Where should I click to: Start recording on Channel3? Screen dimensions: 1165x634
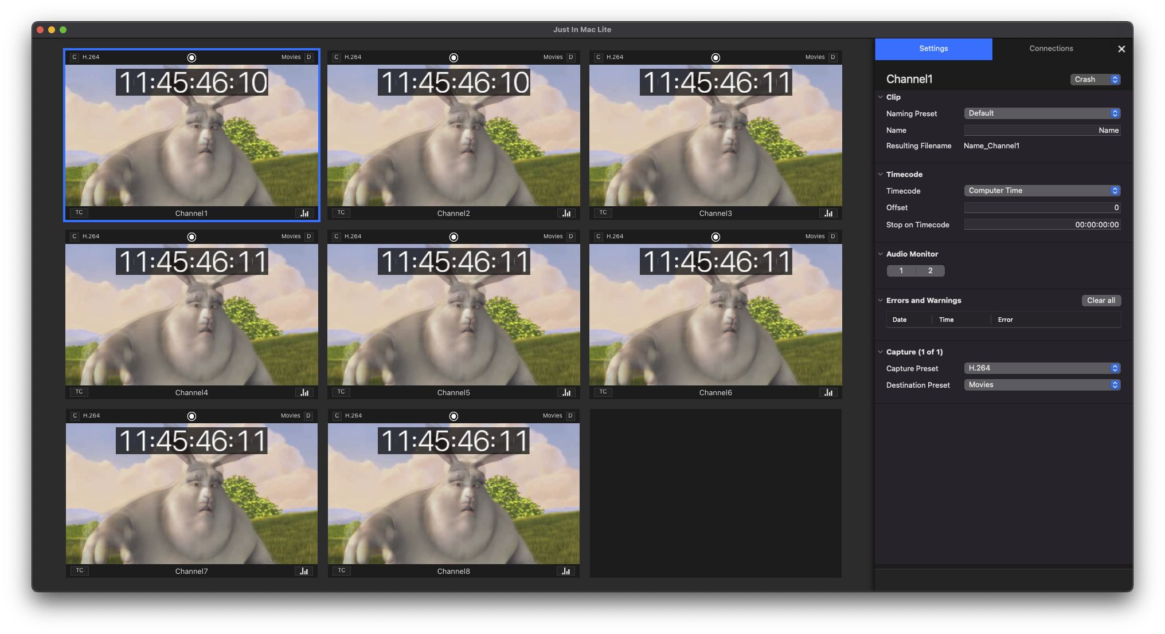[716, 58]
